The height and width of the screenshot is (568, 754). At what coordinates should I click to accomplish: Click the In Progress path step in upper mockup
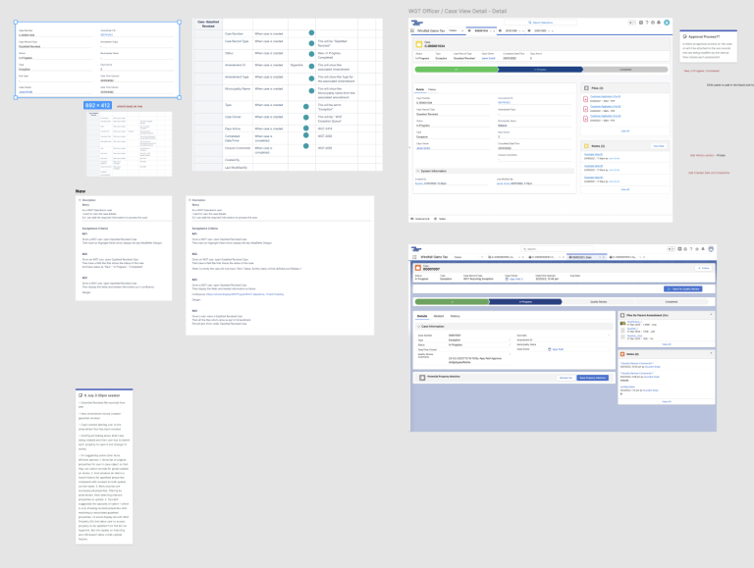click(x=540, y=70)
